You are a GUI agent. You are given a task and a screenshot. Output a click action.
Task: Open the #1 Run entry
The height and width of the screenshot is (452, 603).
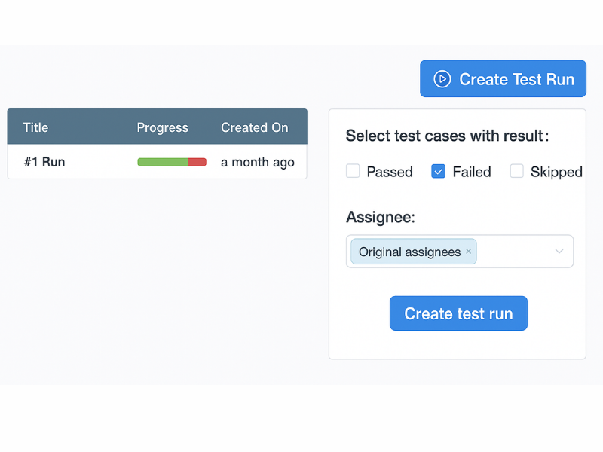(43, 161)
